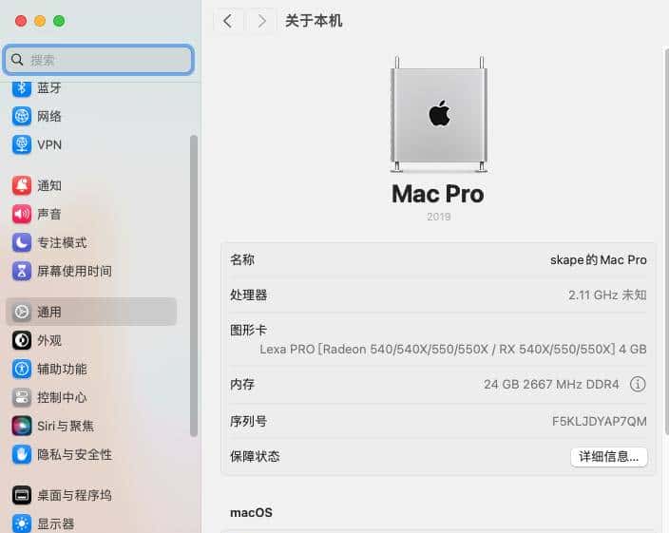Open Sound (声音) speaker icon

point(21,214)
